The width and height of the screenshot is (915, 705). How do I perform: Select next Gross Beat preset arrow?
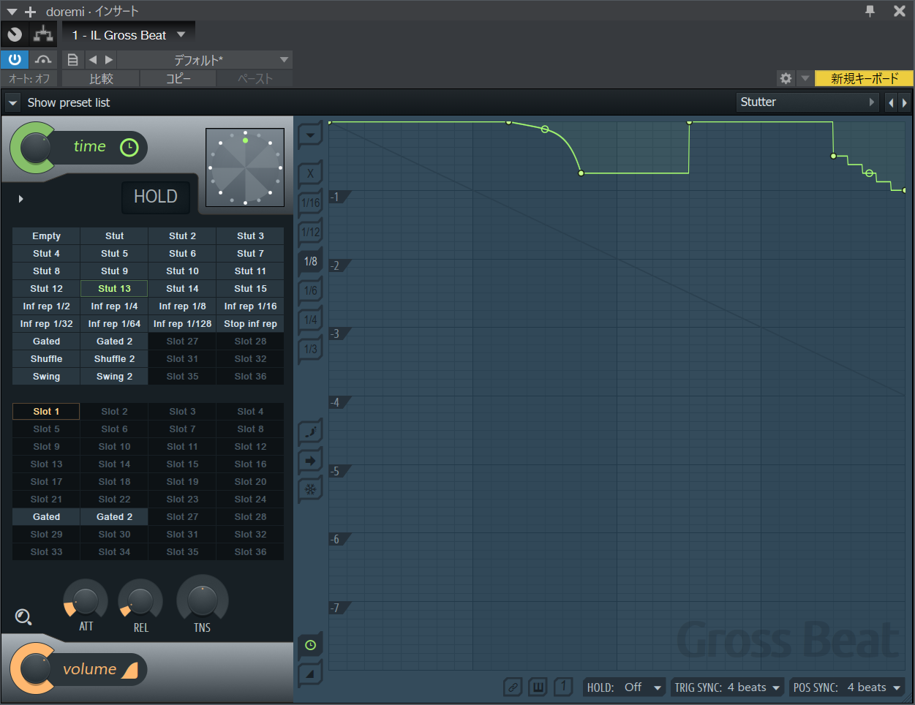pyautogui.click(x=905, y=102)
